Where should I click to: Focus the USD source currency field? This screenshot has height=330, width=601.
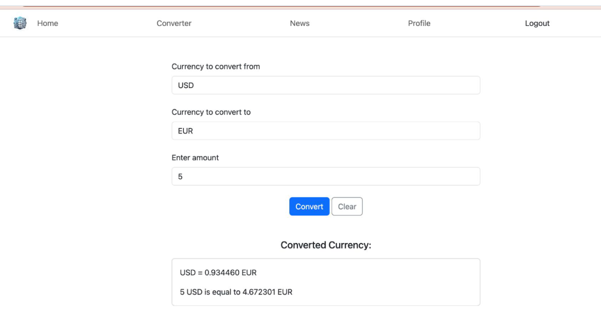click(326, 85)
